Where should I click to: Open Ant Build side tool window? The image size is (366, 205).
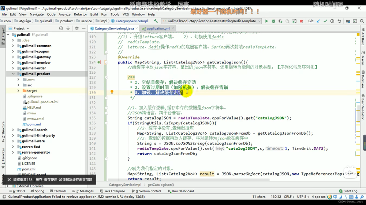tap(363, 36)
